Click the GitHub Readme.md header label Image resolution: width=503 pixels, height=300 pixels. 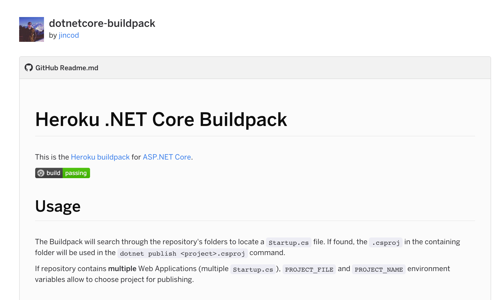pos(67,68)
